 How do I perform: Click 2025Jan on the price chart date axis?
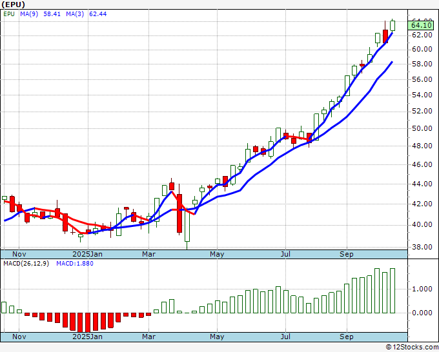coord(87,254)
